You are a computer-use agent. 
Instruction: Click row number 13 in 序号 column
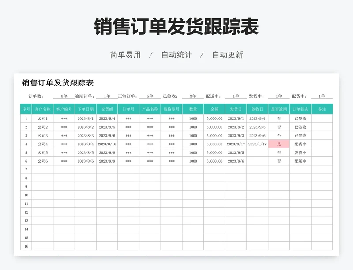click(x=26, y=221)
